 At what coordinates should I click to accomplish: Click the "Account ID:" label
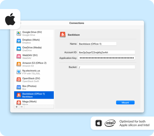[x=70, y=52]
